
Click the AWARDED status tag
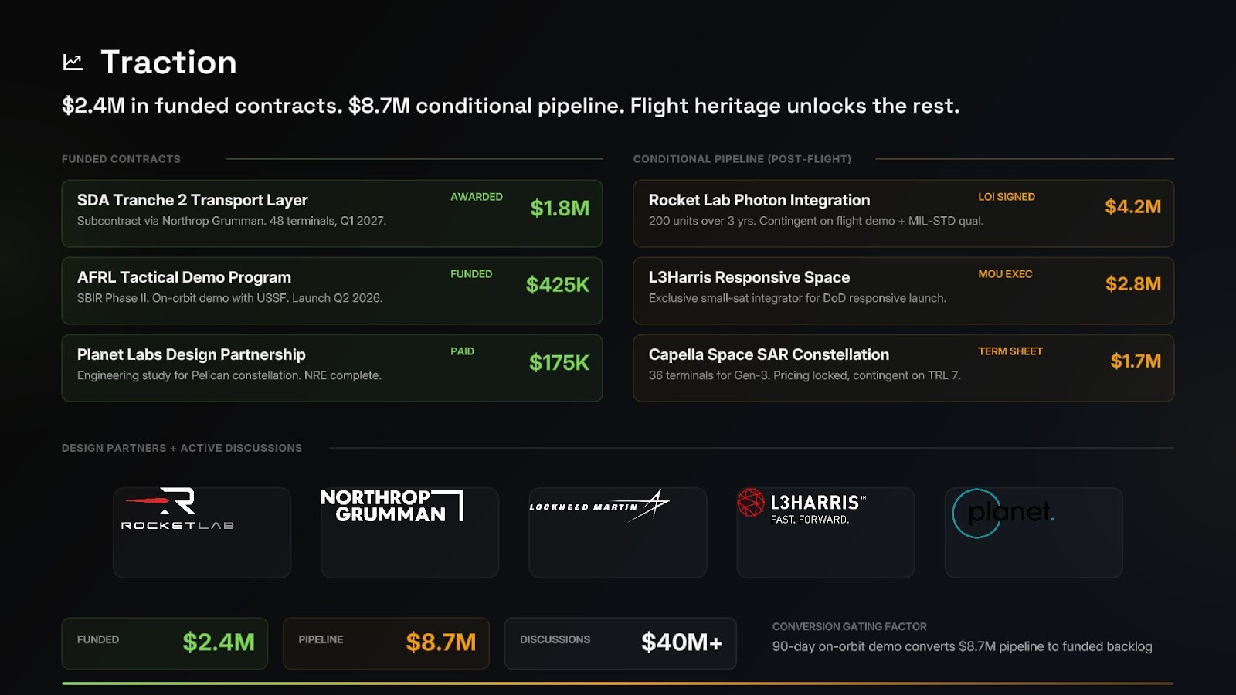click(477, 197)
